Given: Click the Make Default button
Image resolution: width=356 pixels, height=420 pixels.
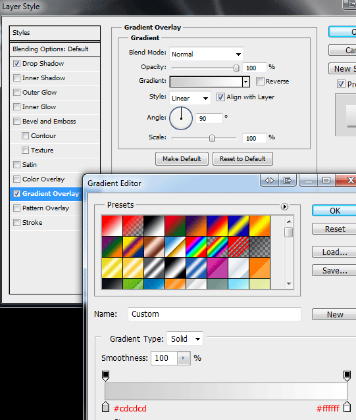Looking at the screenshot, I should (x=182, y=159).
